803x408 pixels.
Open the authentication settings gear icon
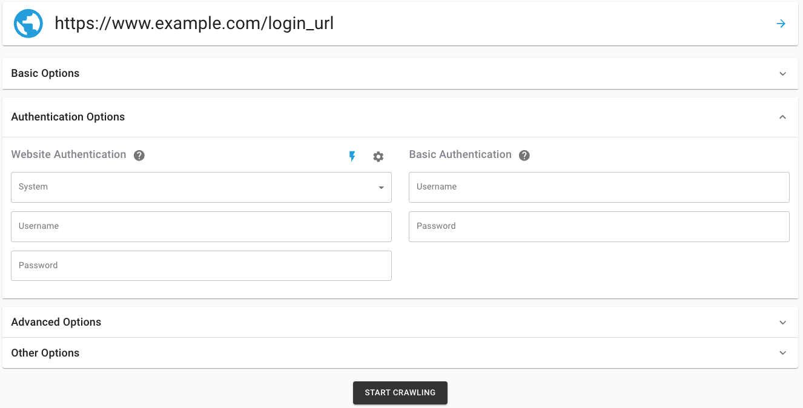coord(378,157)
